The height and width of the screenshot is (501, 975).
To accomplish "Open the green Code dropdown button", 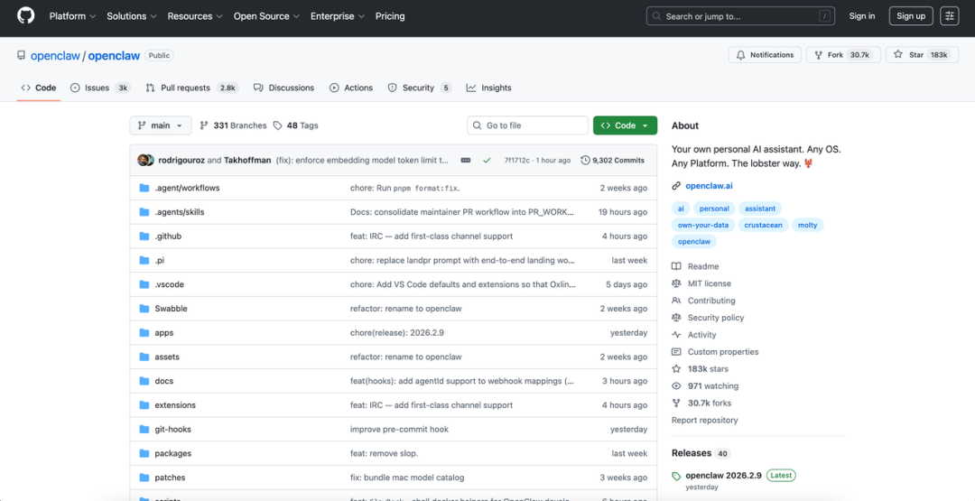I will pyautogui.click(x=625, y=125).
